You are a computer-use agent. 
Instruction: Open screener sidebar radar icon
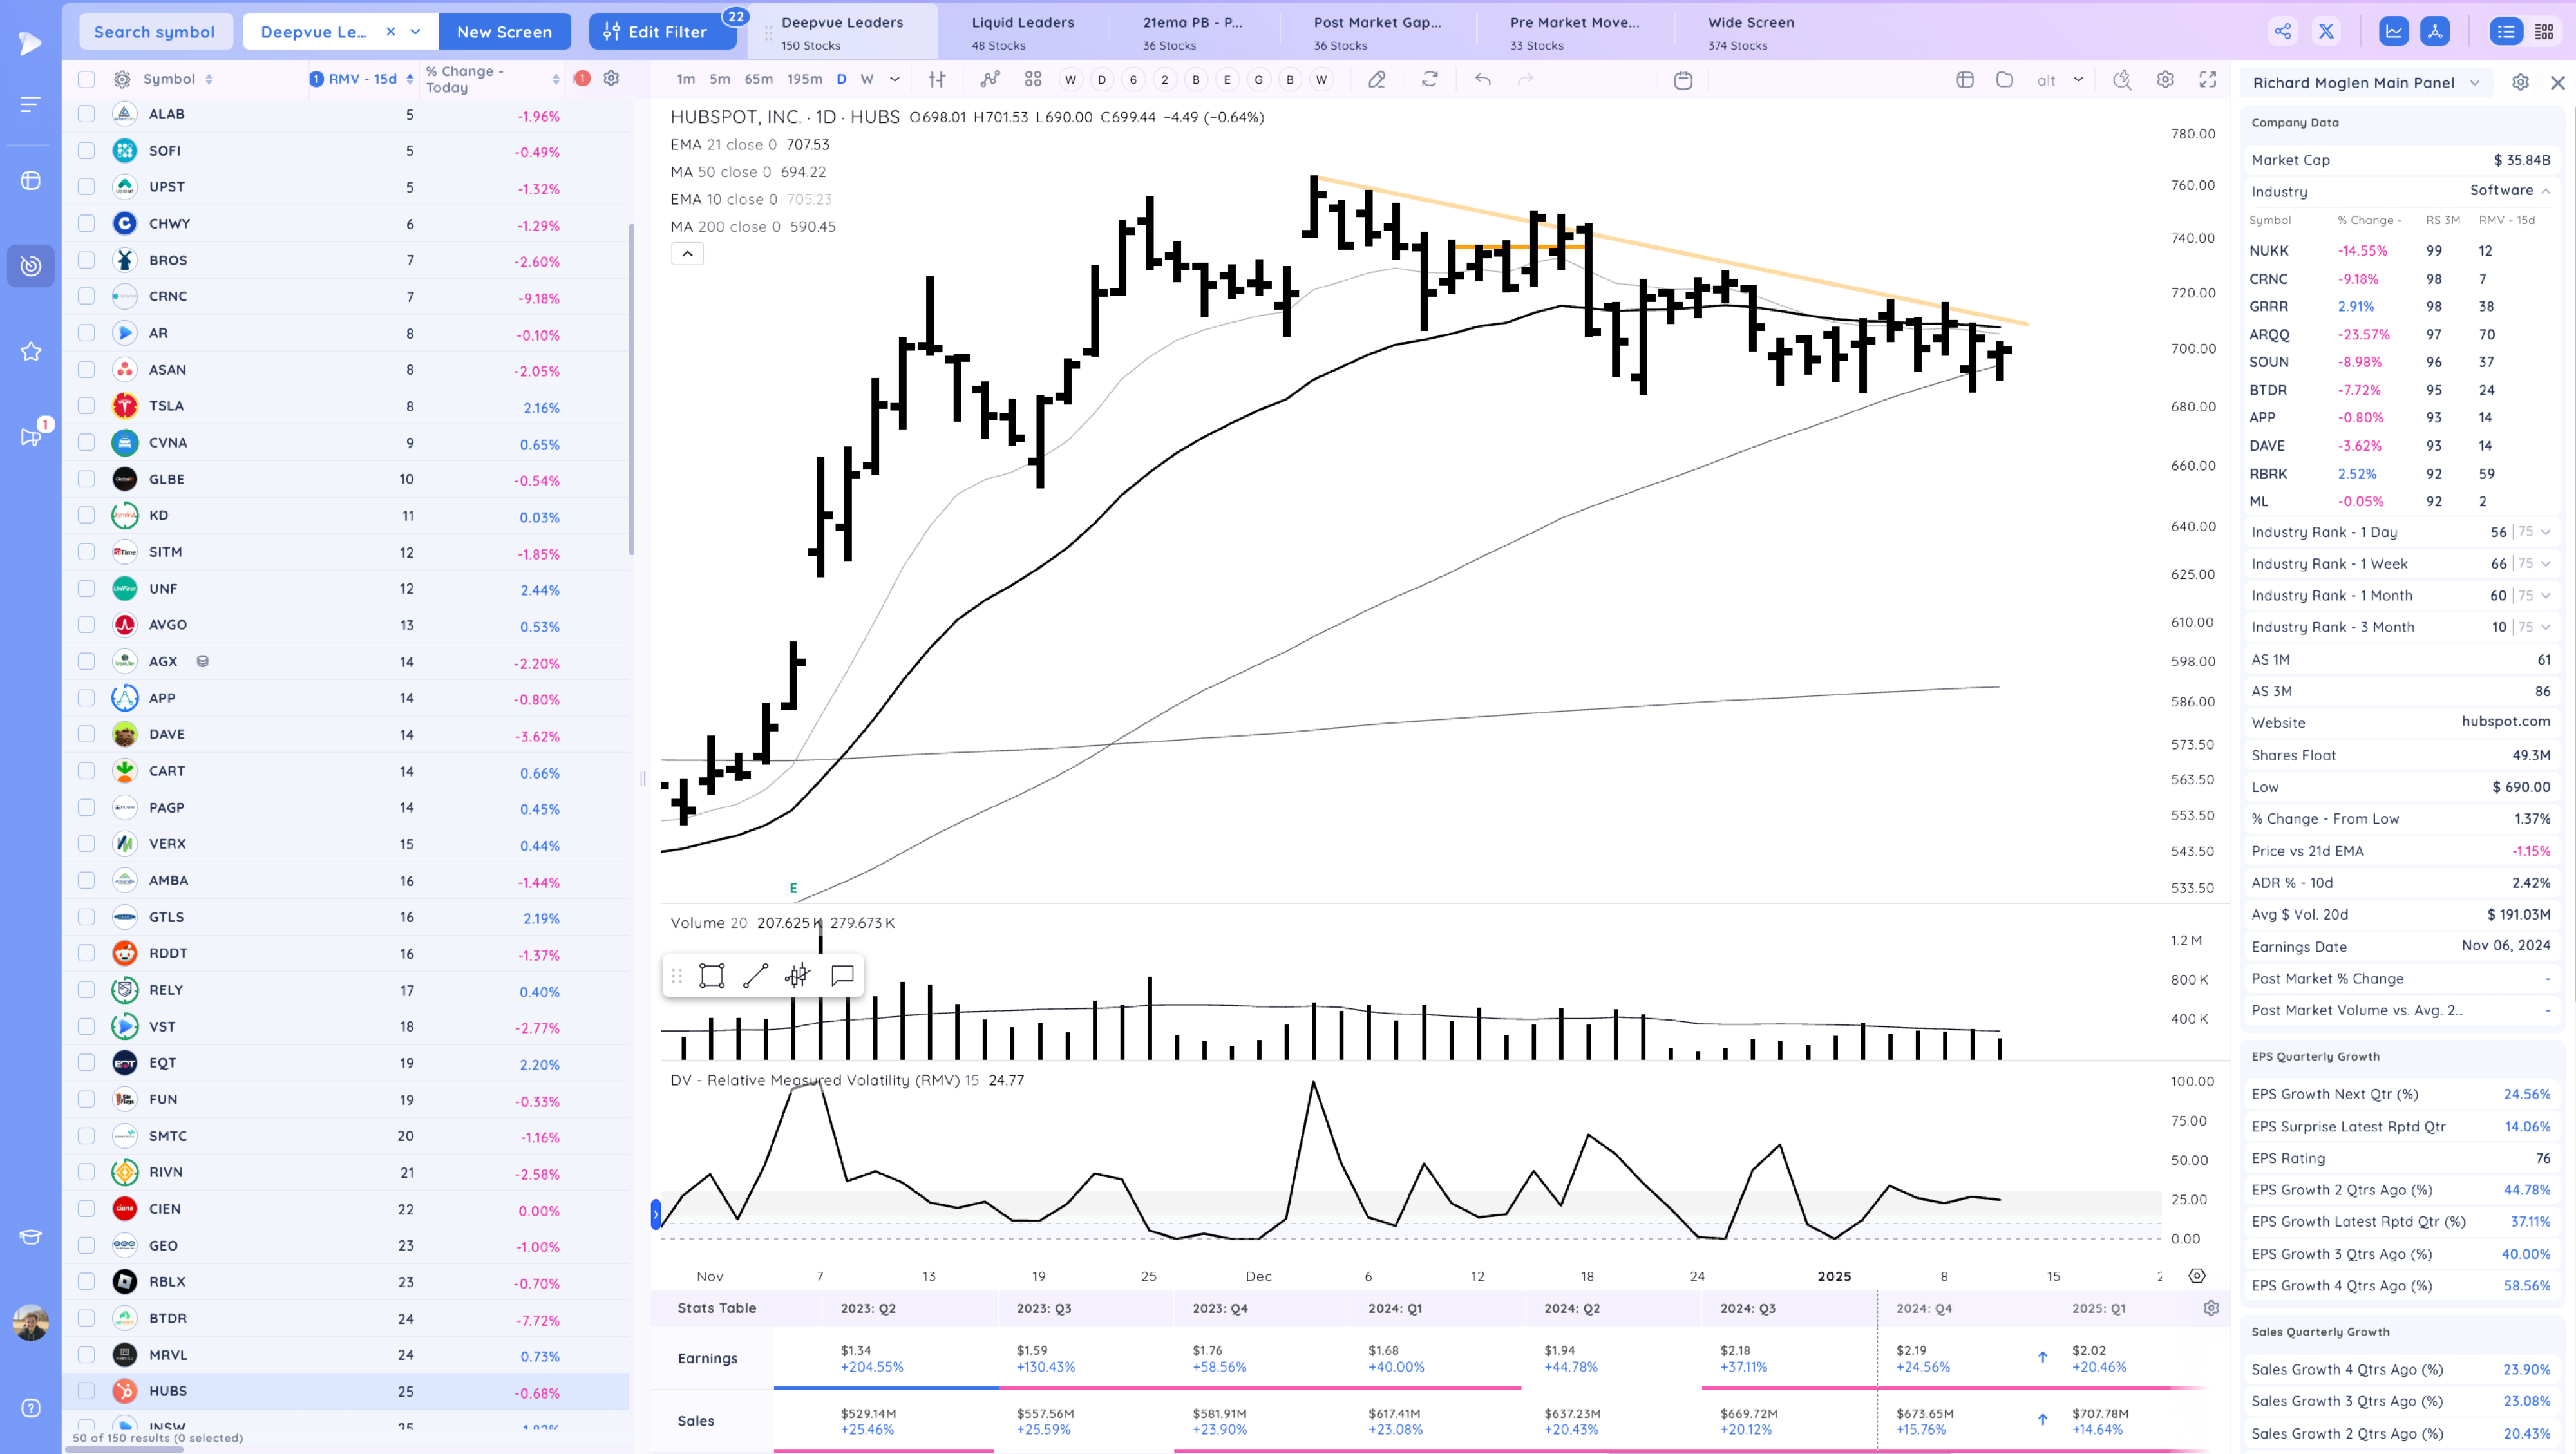(x=31, y=266)
